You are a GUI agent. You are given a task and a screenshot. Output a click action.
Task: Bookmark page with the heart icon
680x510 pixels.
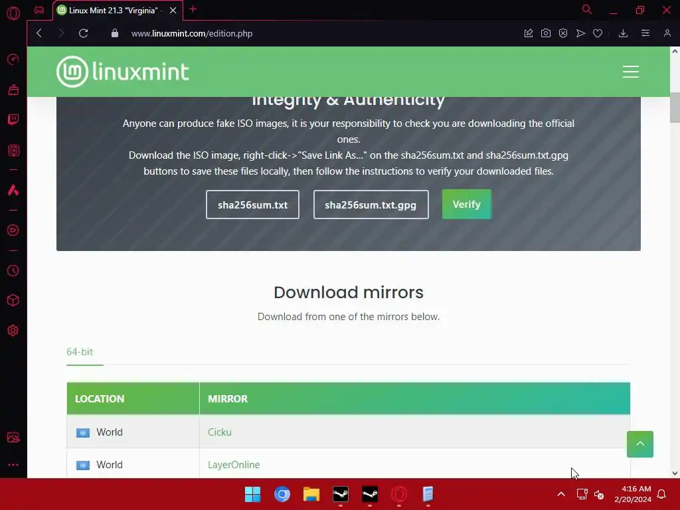coord(598,33)
